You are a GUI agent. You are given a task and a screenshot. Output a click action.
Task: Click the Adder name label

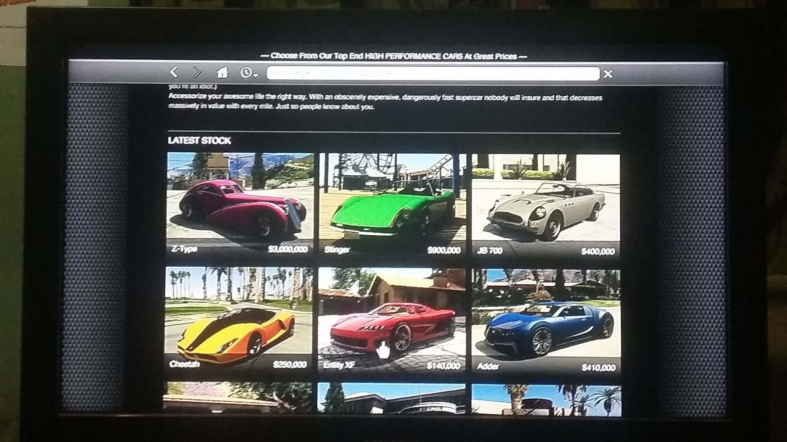click(488, 366)
